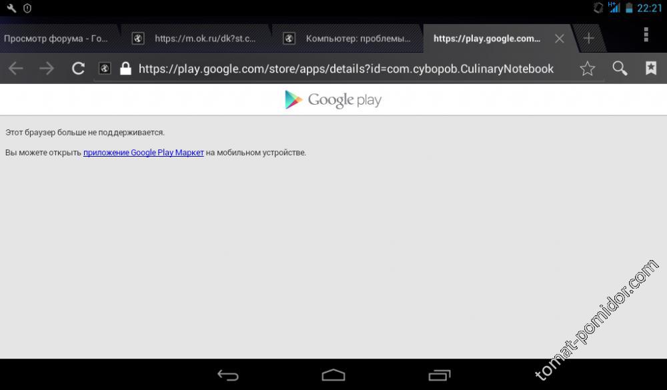Go back using the browser back arrow

pyautogui.click(x=16, y=68)
